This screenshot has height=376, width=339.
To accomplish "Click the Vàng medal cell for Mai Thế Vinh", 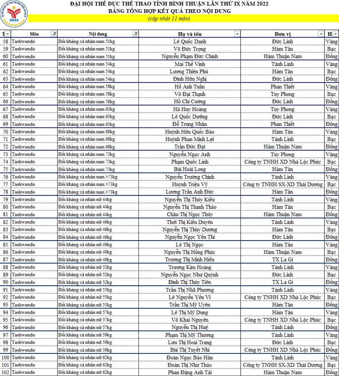I will pos(332,64).
